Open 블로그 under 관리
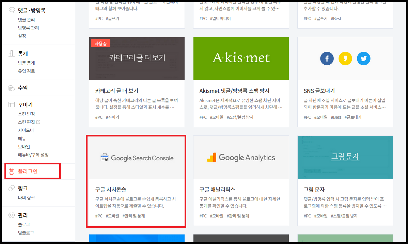Screen dimensions: 408x244 coord(24,225)
